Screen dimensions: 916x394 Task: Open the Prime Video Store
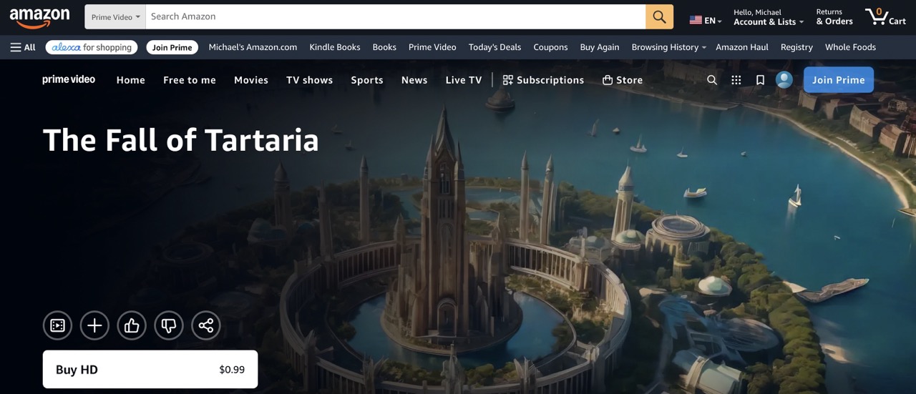pos(623,80)
